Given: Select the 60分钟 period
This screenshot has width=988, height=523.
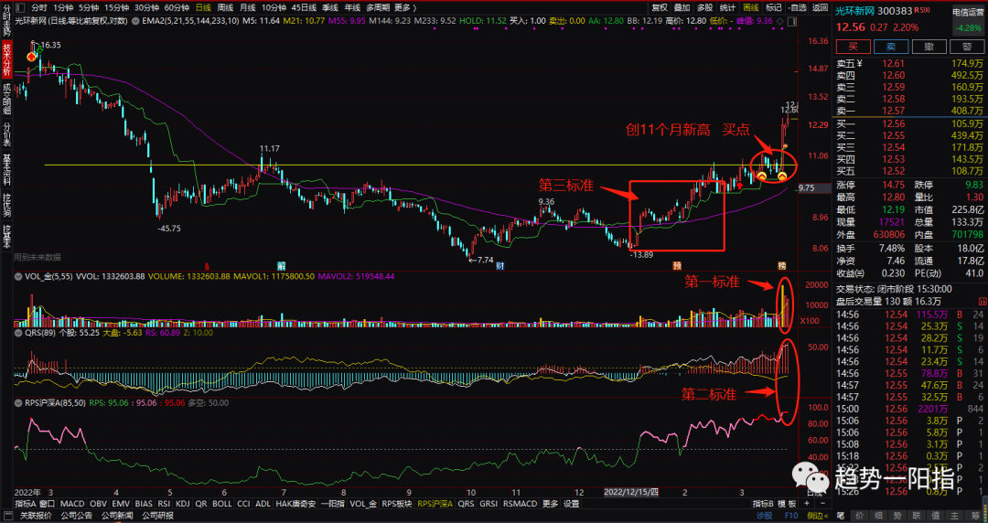Looking at the screenshot, I should click(177, 8).
